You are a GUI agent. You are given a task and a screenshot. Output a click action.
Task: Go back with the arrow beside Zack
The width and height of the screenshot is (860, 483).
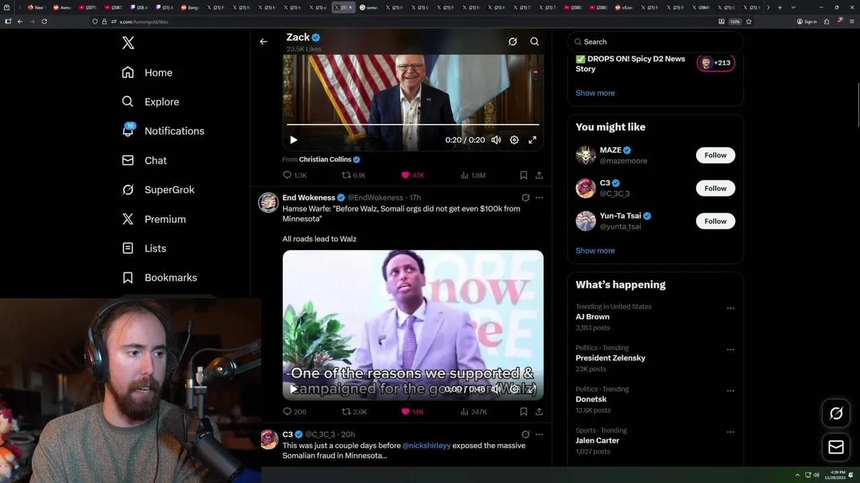[x=263, y=42]
